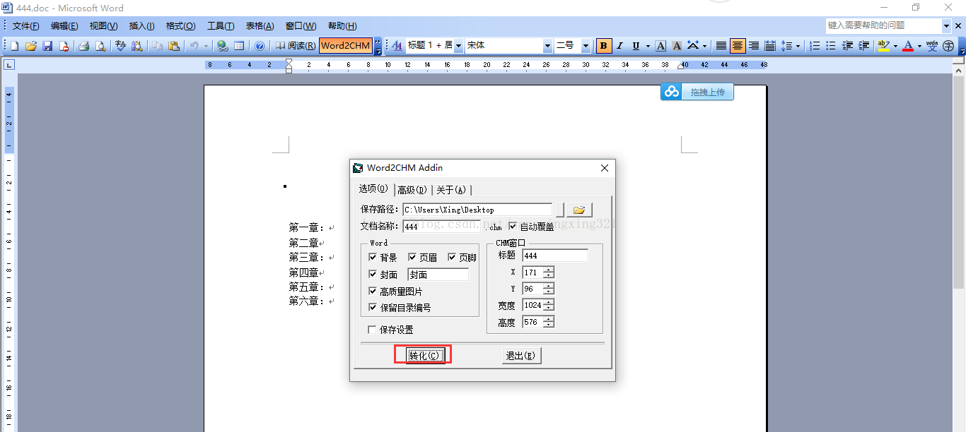
Task: Open the 格式(O) menu
Action: click(x=180, y=26)
